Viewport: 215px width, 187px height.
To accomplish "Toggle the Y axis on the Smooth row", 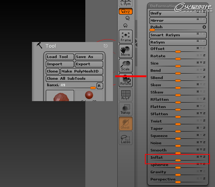I will [201, 150].
